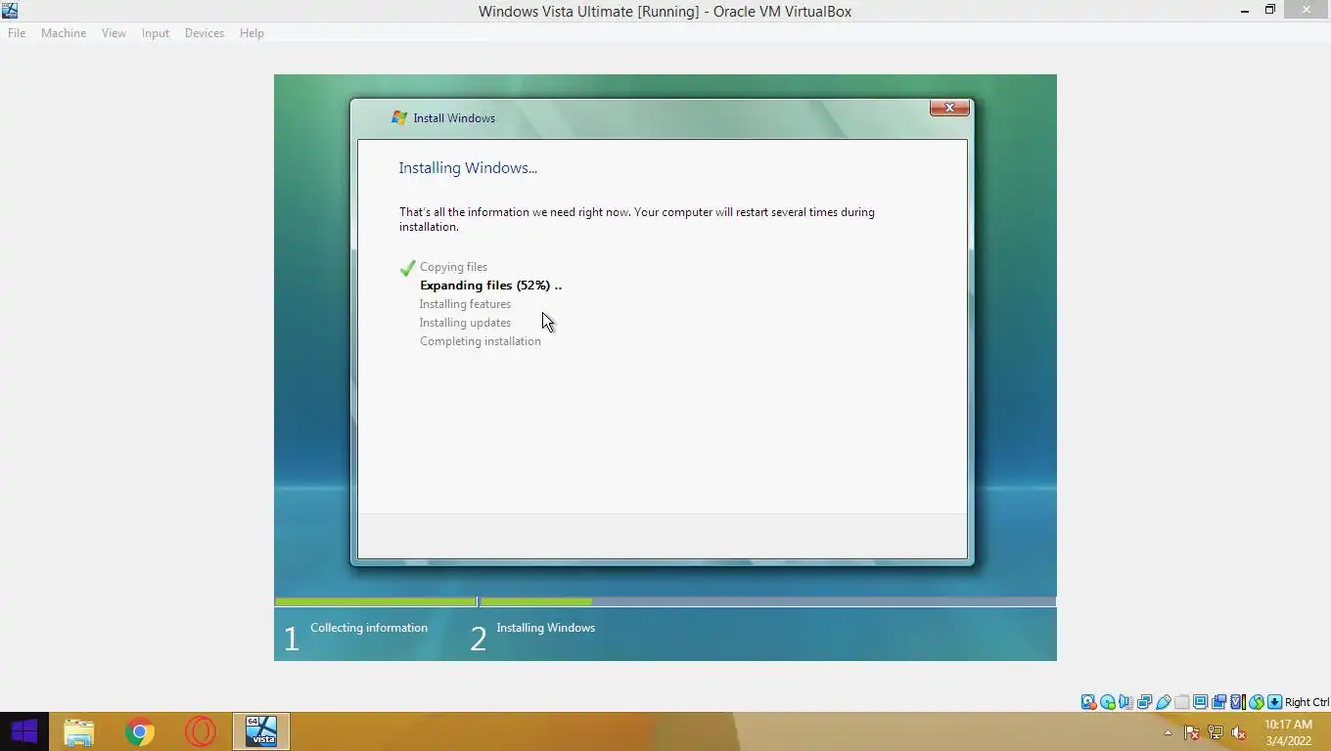Click the green checkmark beside Copying files
Image resolution: width=1331 pixels, height=751 pixels.
pyautogui.click(x=408, y=267)
